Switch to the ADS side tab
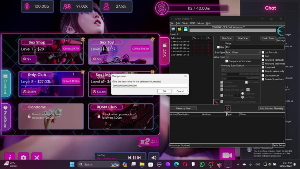 click(x=164, y=51)
